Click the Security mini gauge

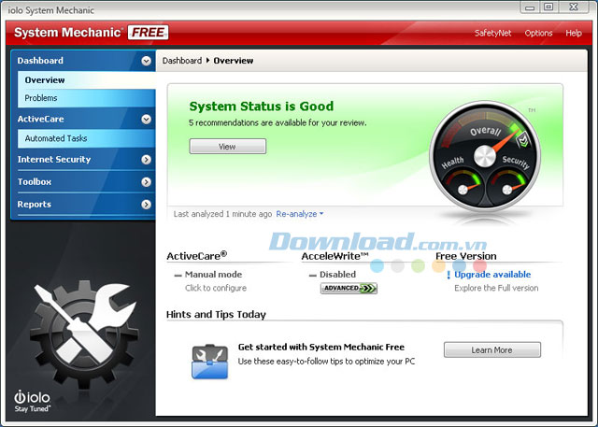tap(506, 187)
